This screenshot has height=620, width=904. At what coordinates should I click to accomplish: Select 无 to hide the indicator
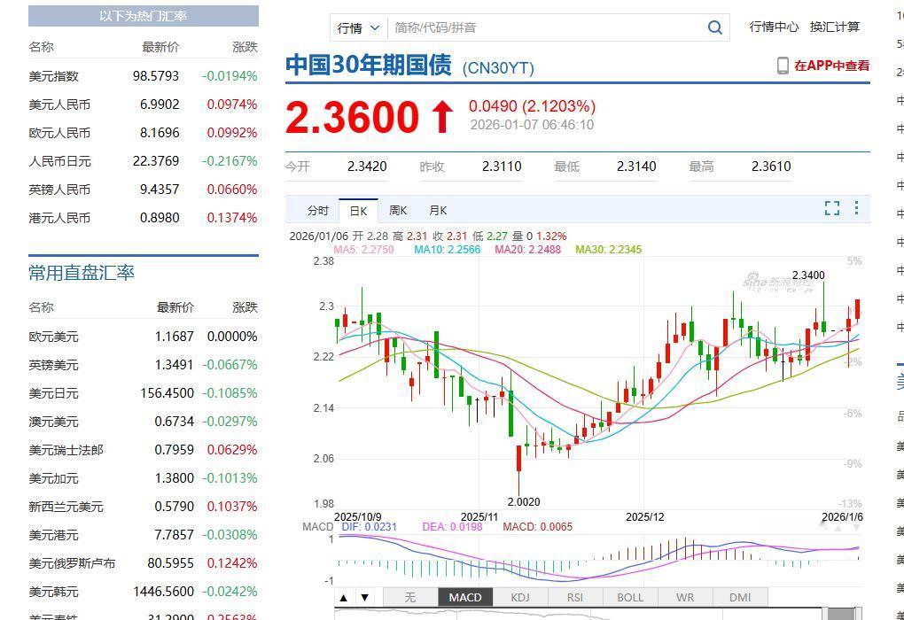tap(409, 597)
